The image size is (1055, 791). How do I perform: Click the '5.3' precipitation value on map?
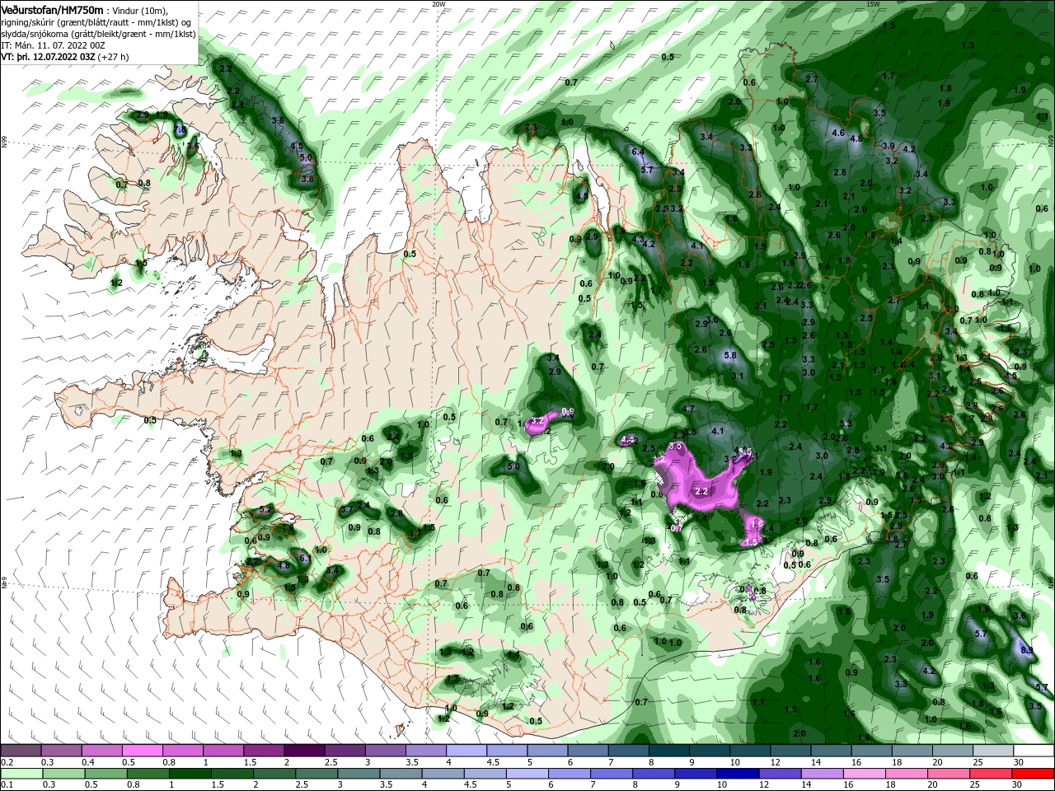(846, 424)
